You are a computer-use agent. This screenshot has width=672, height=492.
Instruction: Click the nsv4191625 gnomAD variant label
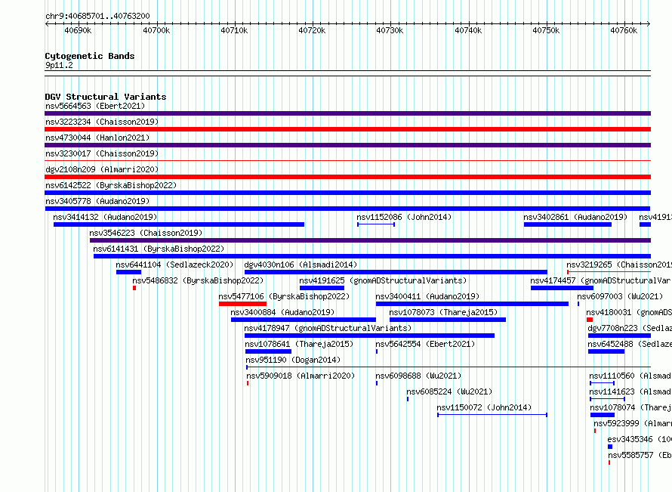coord(383,280)
